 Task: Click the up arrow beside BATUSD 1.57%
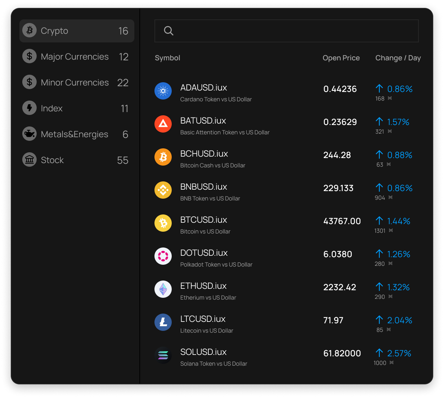point(379,122)
